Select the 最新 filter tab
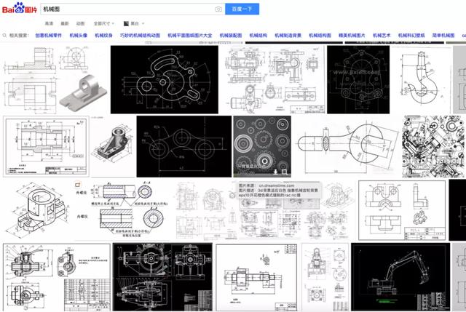Screen dimensions: 466x312 tap(63, 23)
